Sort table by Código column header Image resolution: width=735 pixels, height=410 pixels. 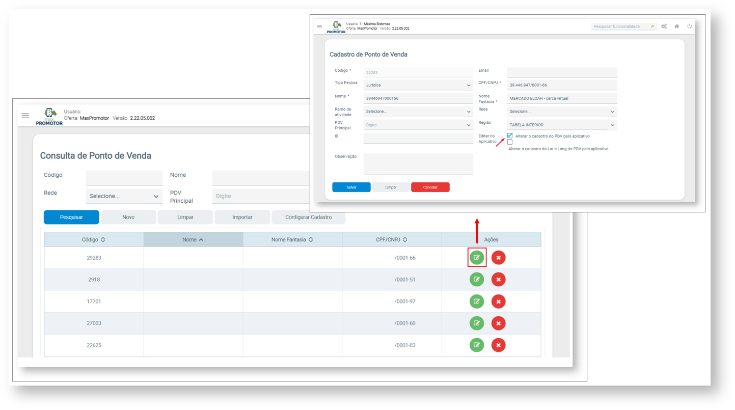[94, 239]
